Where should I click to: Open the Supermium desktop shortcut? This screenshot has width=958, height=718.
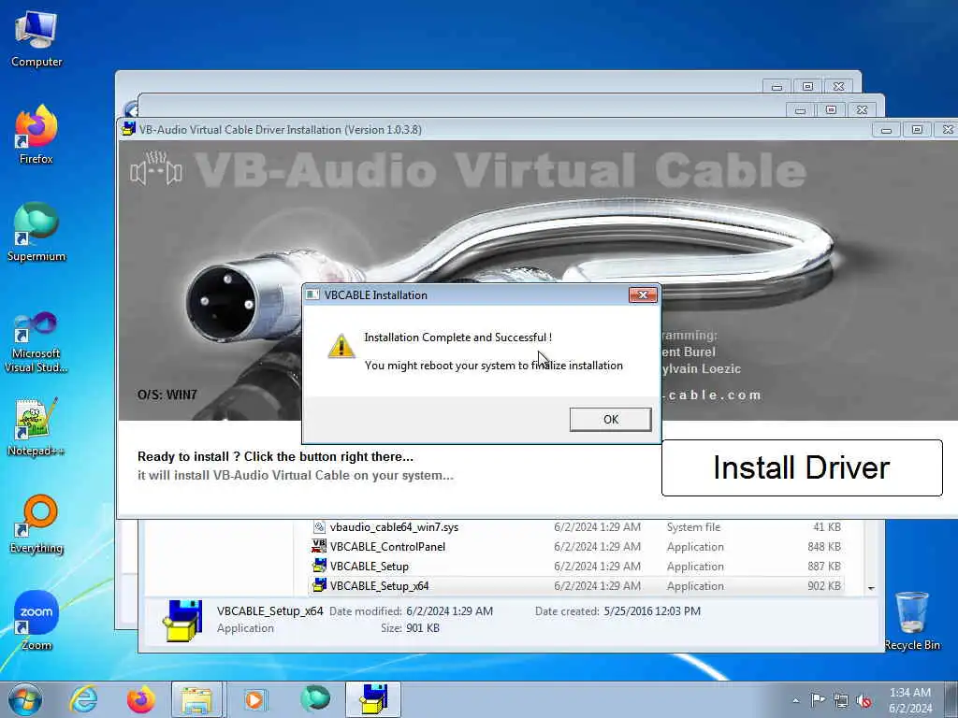pos(36,232)
